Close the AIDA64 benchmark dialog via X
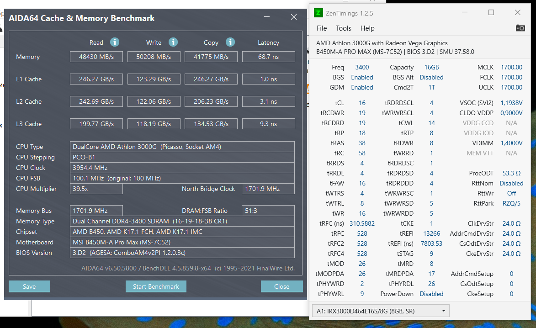 294,17
